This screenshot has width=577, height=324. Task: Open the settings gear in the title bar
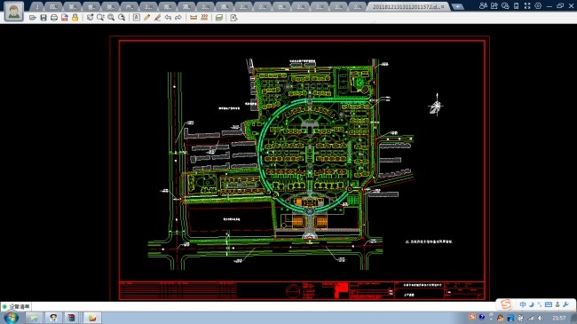pos(538,6)
